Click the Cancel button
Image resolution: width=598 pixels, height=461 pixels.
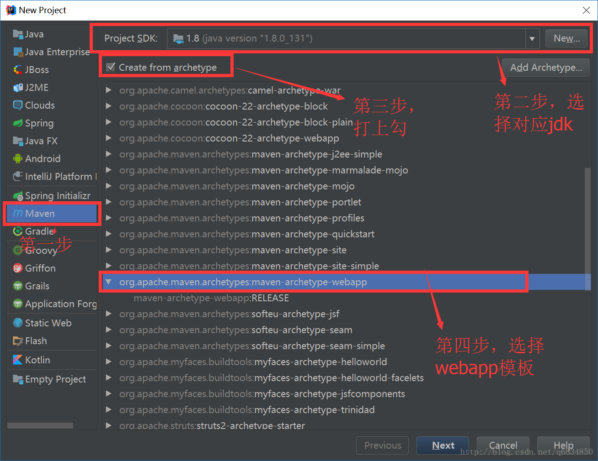[x=503, y=445]
